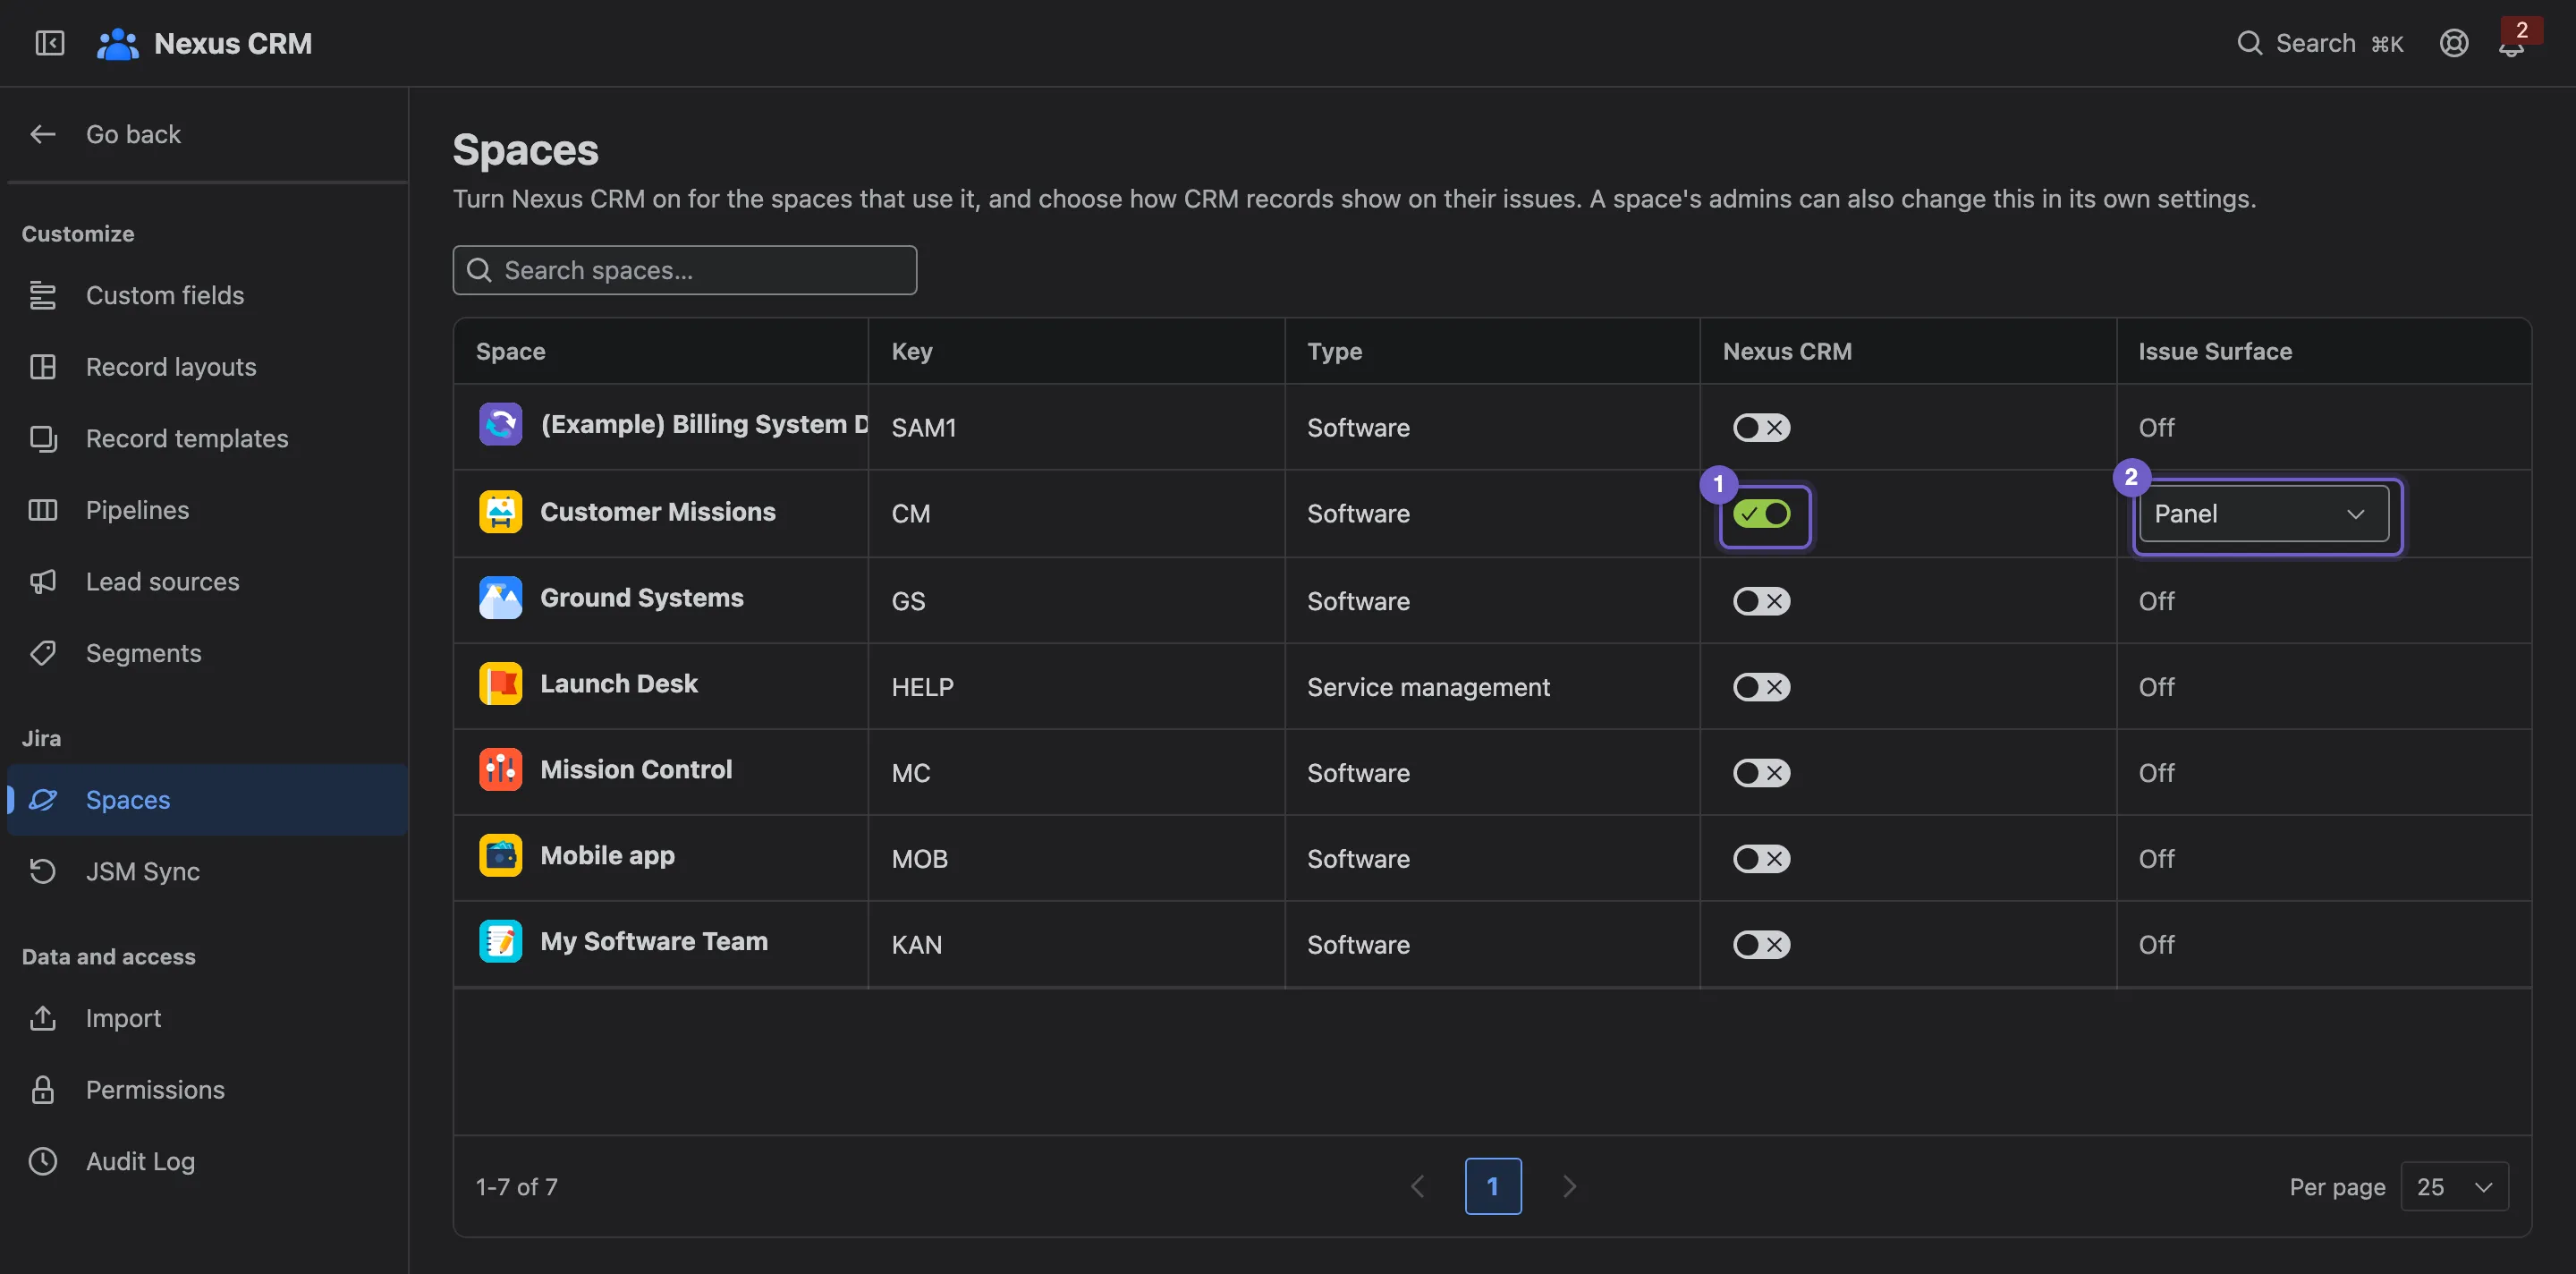Screen dimensions: 2576x1274
Task: Enable Nexus CRM for Mission Control
Action: (x=1761, y=773)
